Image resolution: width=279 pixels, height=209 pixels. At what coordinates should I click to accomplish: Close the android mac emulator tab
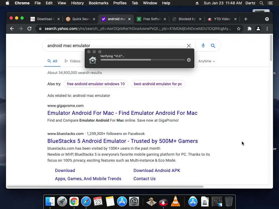point(129,19)
